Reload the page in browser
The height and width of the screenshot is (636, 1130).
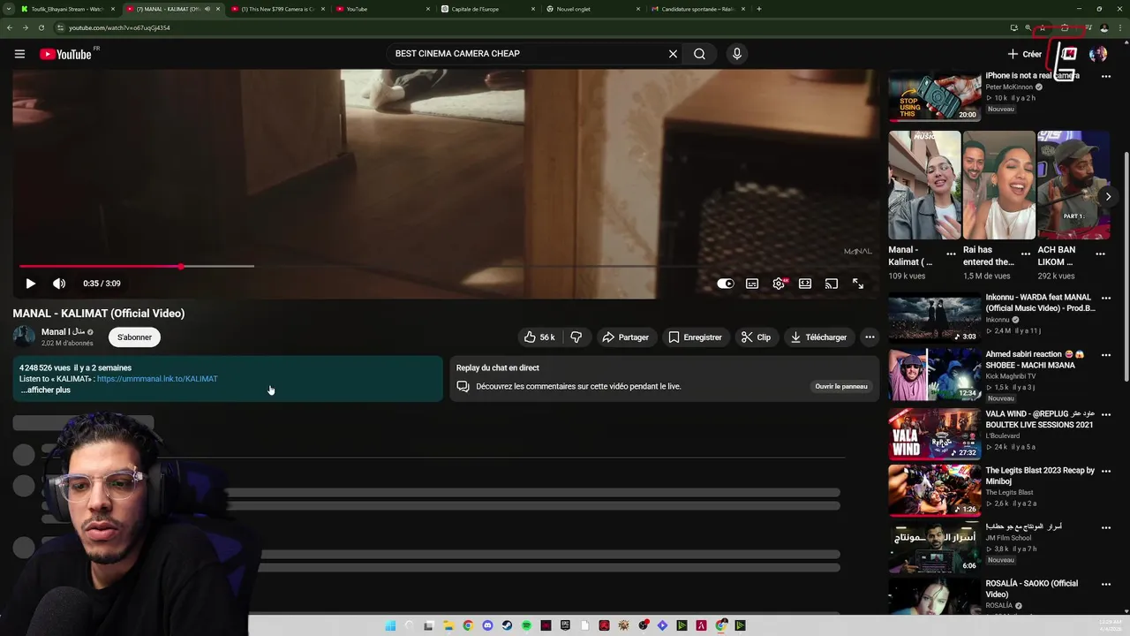41,27
